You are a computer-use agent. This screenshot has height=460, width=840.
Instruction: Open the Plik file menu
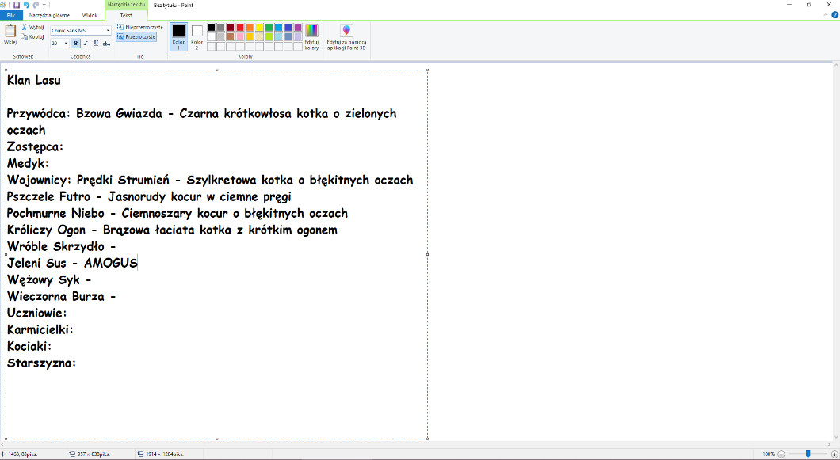click(x=11, y=15)
